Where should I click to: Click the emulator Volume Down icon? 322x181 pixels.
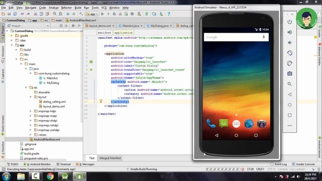(x=290, y=42)
